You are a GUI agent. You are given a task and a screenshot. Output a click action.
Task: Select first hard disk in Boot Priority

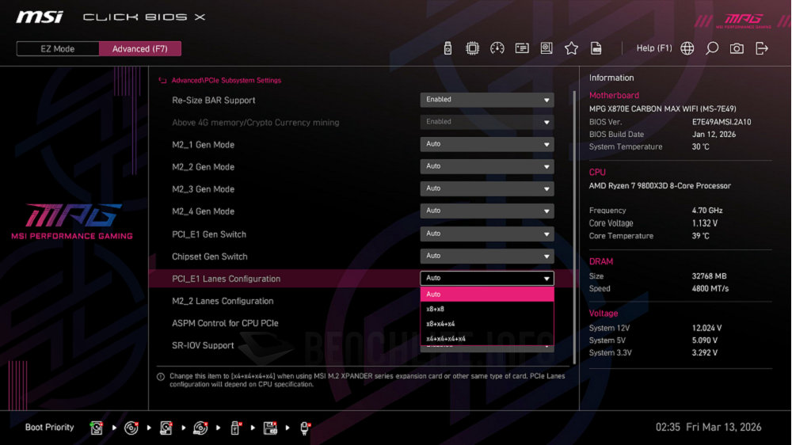(x=97, y=428)
